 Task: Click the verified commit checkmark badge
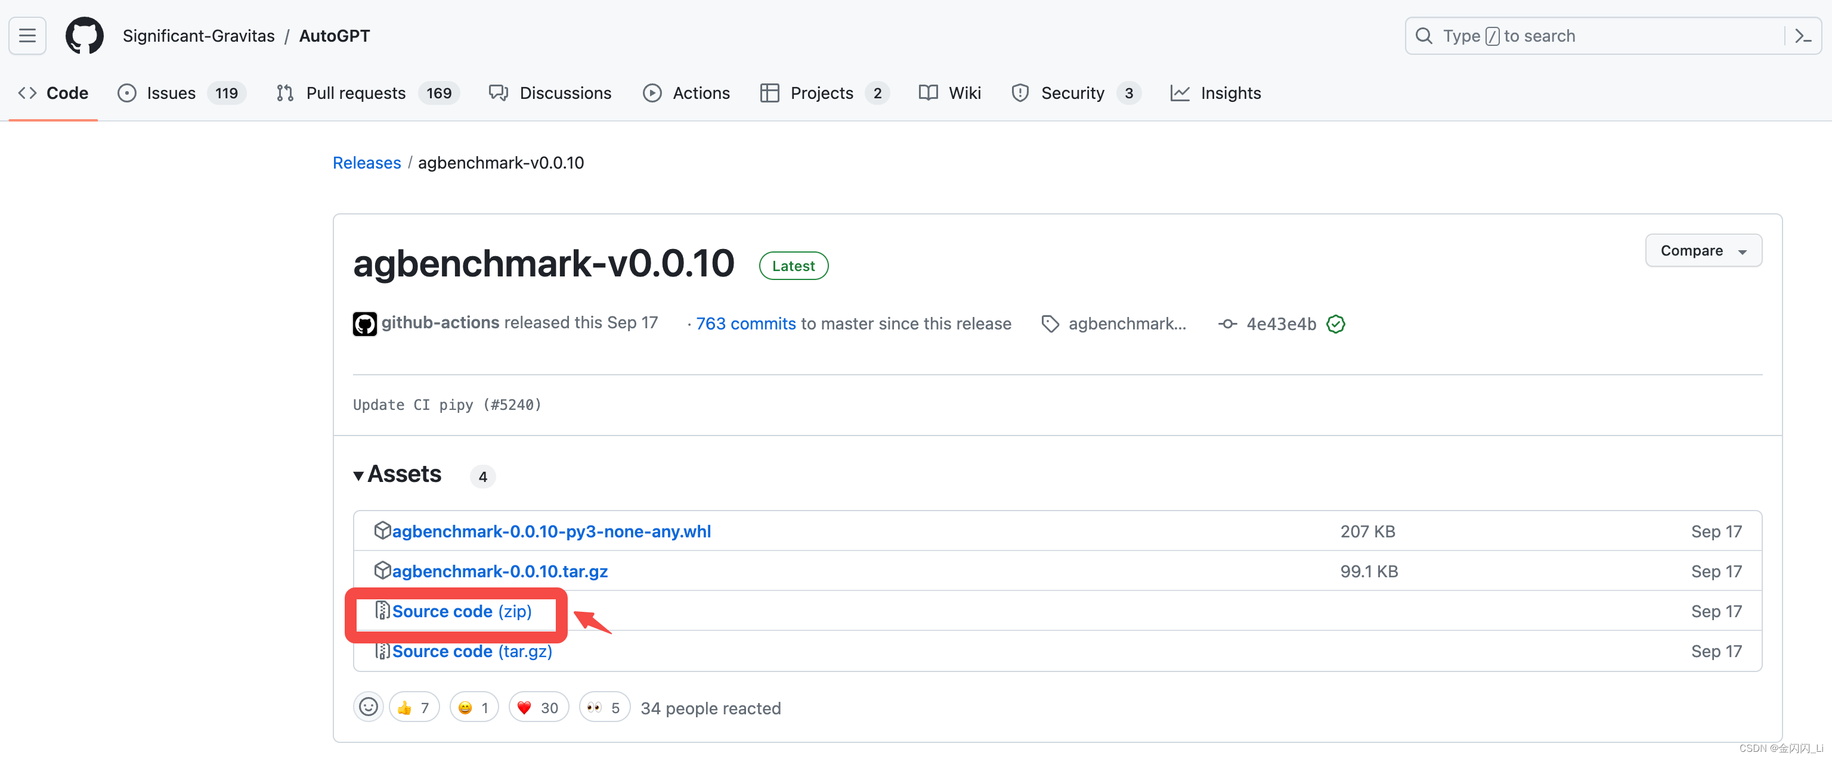click(1336, 324)
